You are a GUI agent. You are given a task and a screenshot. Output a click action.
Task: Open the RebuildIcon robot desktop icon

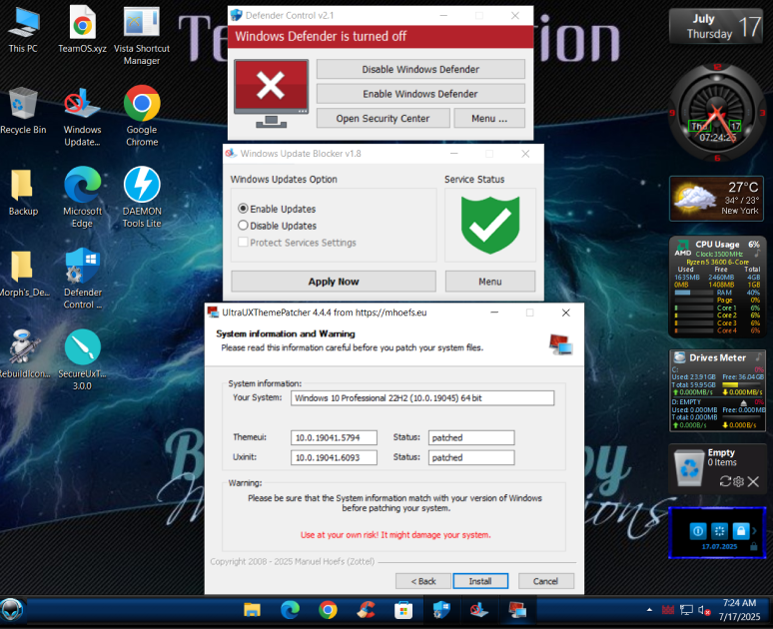[23, 353]
